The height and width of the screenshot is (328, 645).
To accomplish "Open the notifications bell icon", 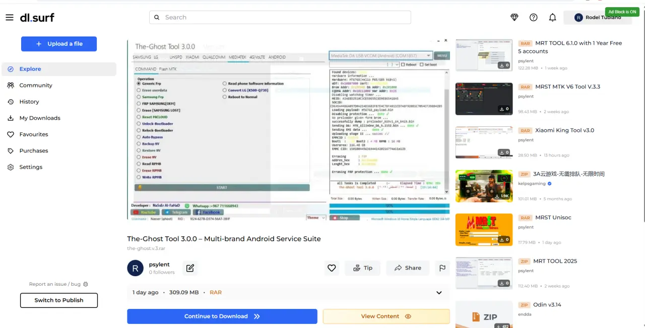I will click(x=553, y=18).
